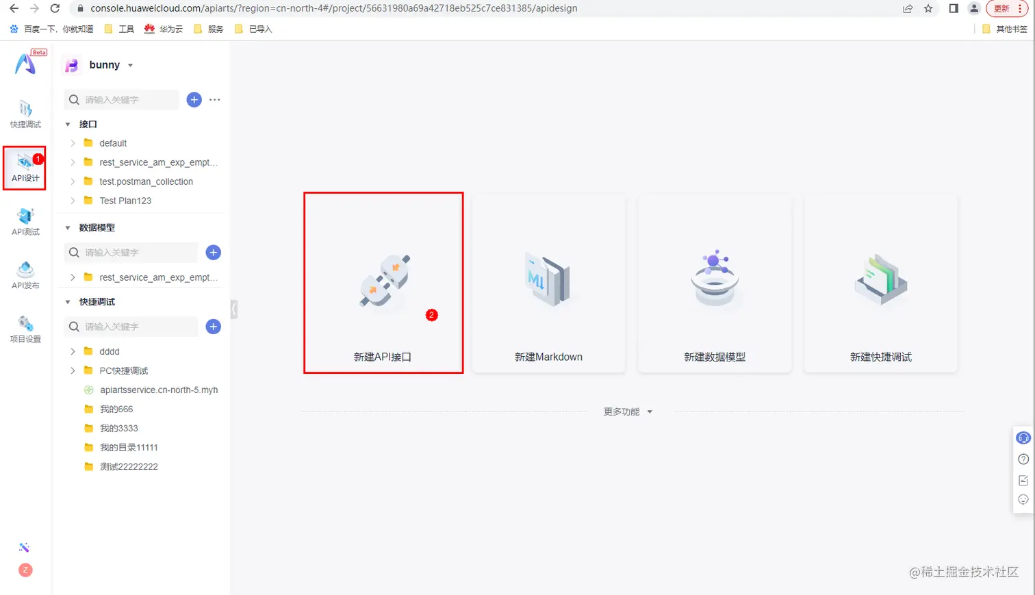The height and width of the screenshot is (595, 1035).
Task: Collapse the left panel with side handle
Action: [234, 309]
